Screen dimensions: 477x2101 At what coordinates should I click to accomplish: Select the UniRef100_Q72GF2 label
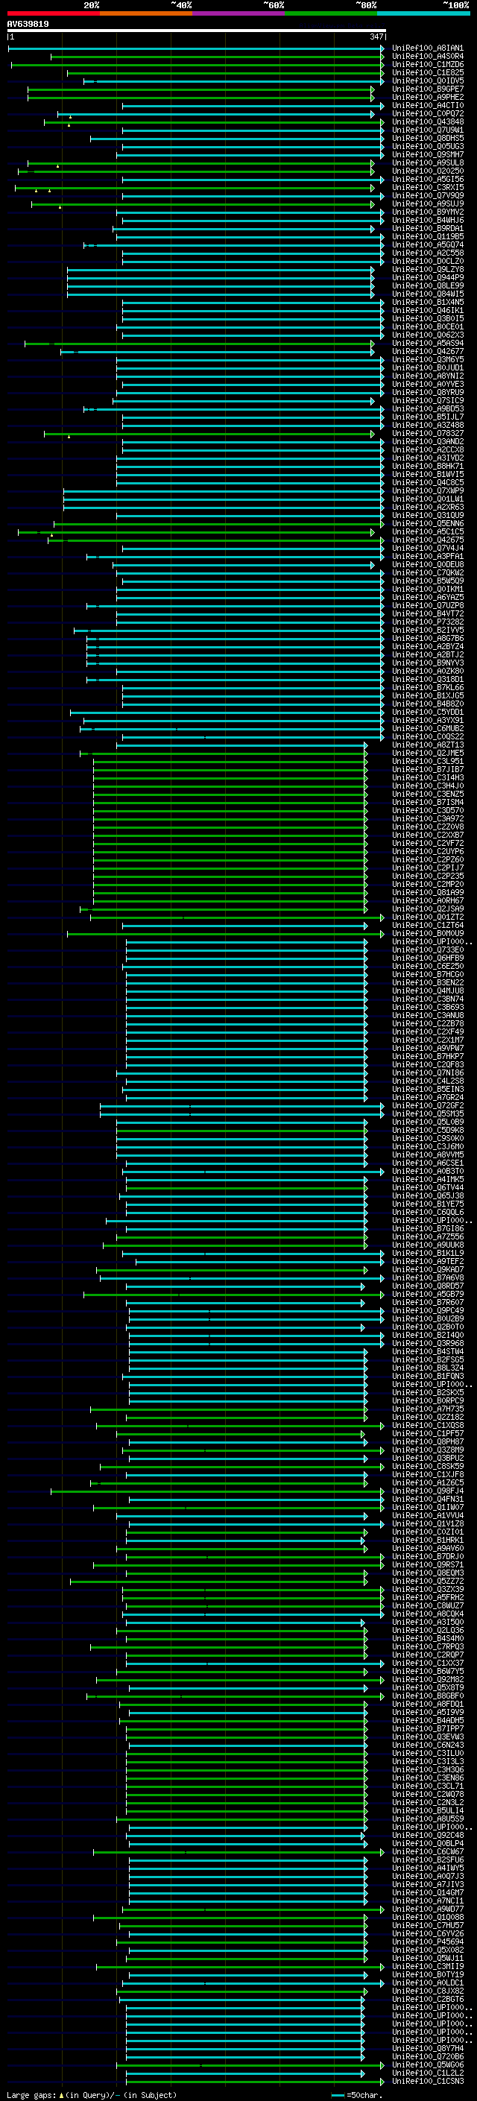(428, 1105)
